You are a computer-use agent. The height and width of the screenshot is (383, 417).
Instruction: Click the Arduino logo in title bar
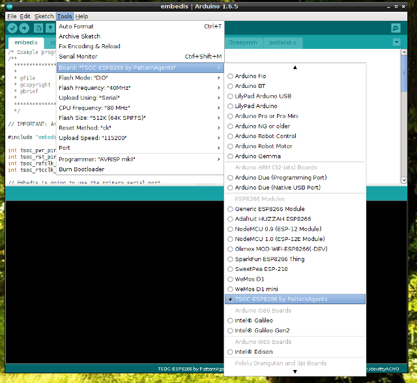pos(10,7)
